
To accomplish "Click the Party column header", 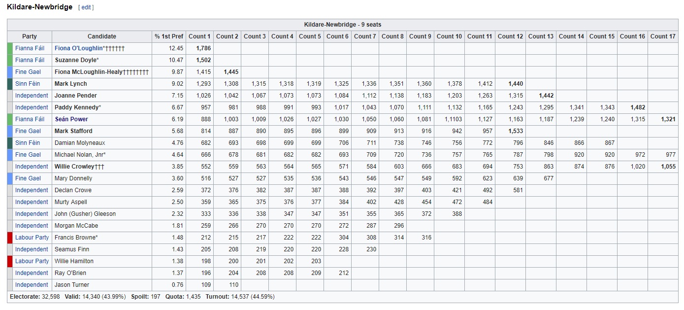I will (30, 36).
